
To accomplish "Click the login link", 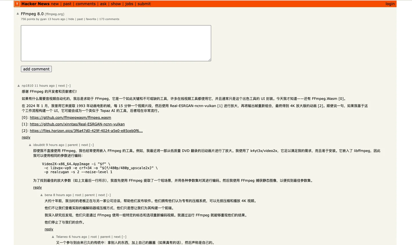I will (390, 4).
